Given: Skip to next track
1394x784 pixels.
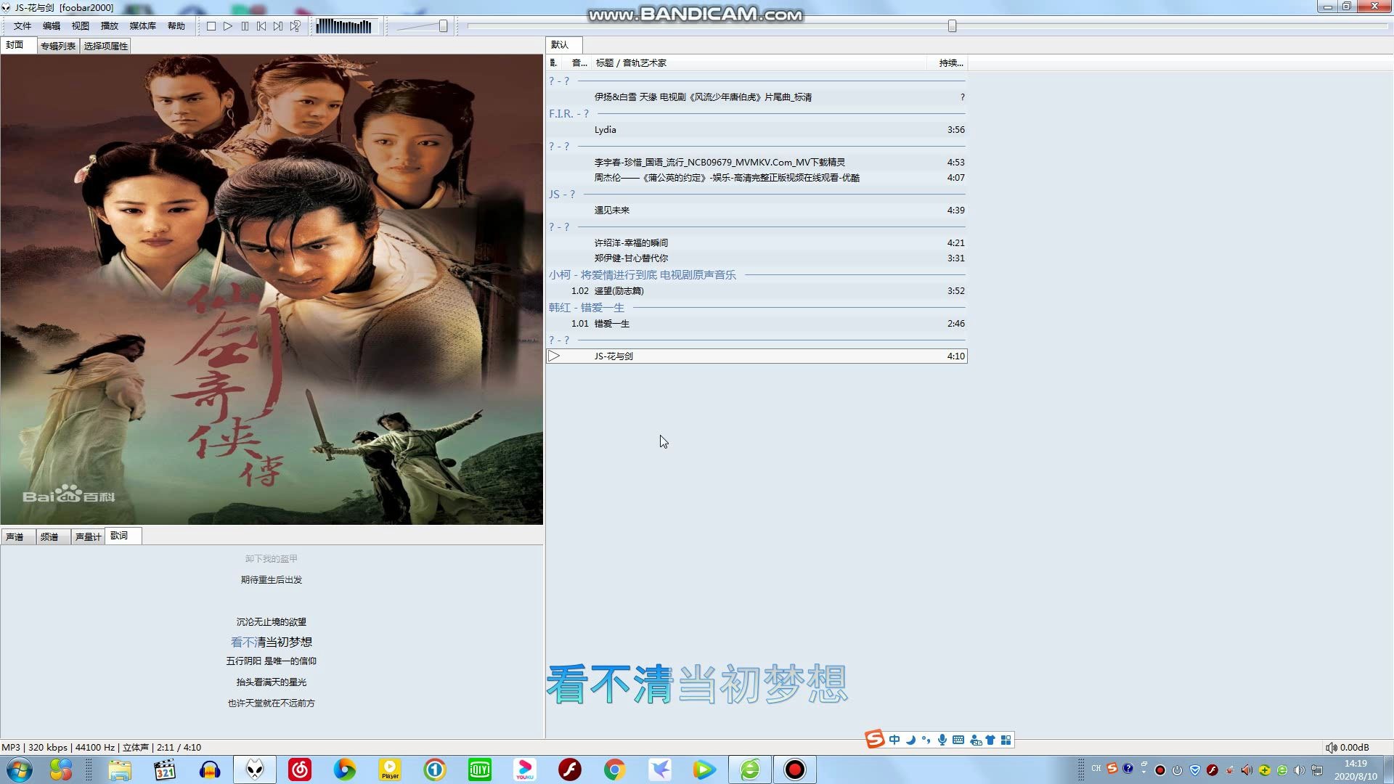Looking at the screenshot, I should tap(278, 26).
